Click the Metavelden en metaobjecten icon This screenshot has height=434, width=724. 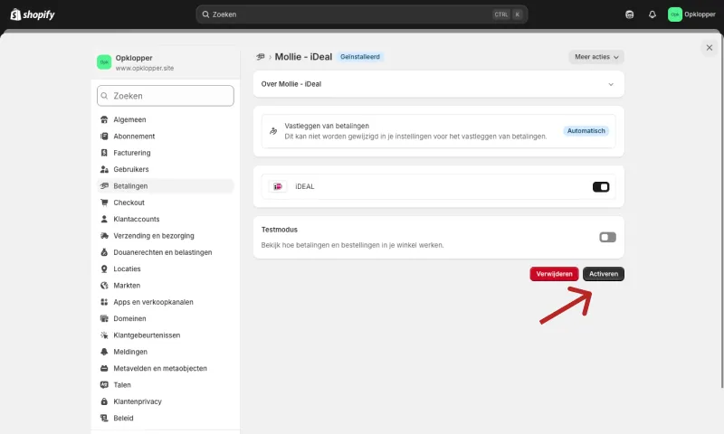tap(104, 369)
